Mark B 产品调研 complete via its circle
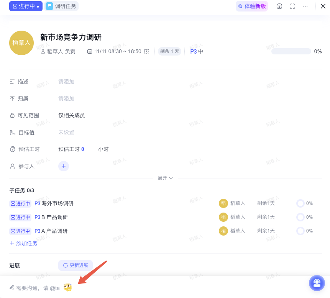This screenshot has height=298, width=330. pos(300,217)
